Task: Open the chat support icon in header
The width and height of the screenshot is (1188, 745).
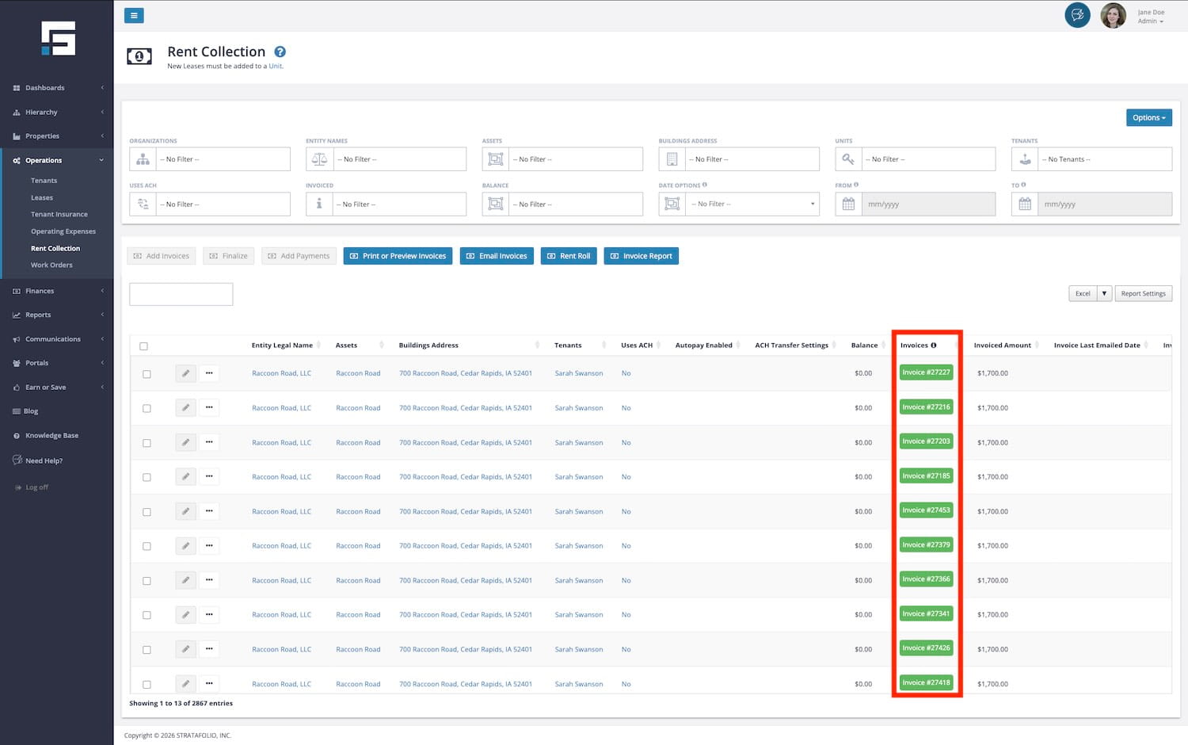Action: click(x=1077, y=15)
